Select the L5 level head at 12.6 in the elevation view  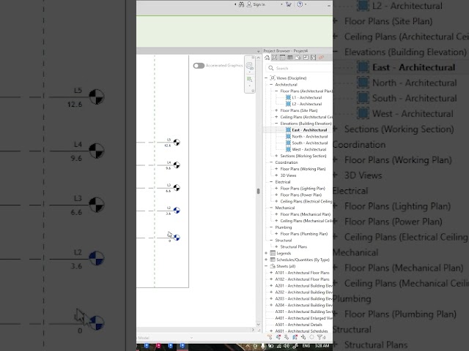[x=177, y=143]
